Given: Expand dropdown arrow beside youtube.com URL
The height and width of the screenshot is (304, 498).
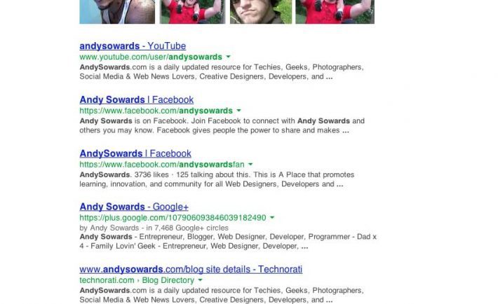Looking at the screenshot, I should (228, 57).
